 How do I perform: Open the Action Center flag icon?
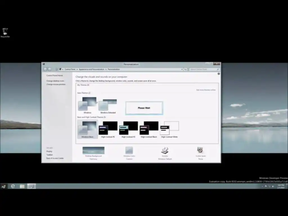266,186
